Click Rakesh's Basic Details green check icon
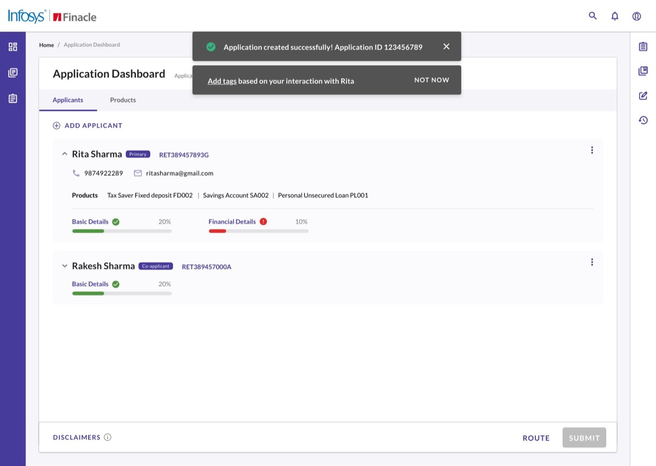The height and width of the screenshot is (466, 656). coord(116,284)
